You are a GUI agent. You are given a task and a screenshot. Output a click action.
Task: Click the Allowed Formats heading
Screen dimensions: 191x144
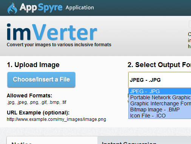pos(29,95)
